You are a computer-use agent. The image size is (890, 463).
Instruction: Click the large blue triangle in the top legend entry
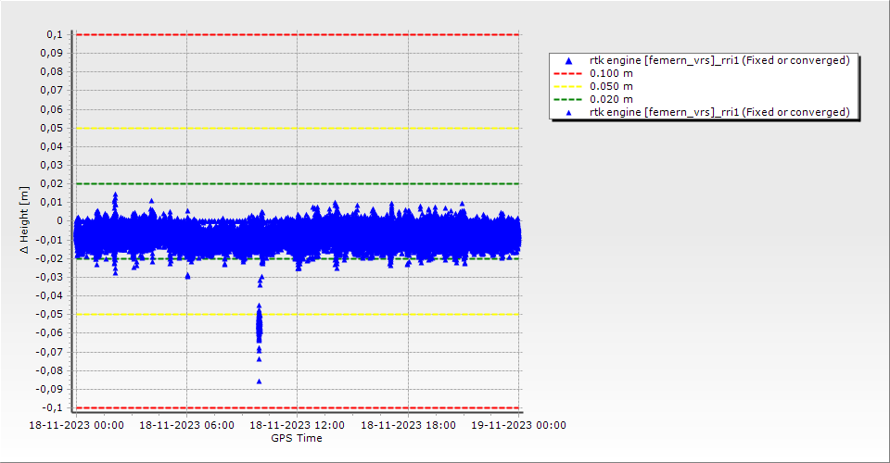[569, 61]
